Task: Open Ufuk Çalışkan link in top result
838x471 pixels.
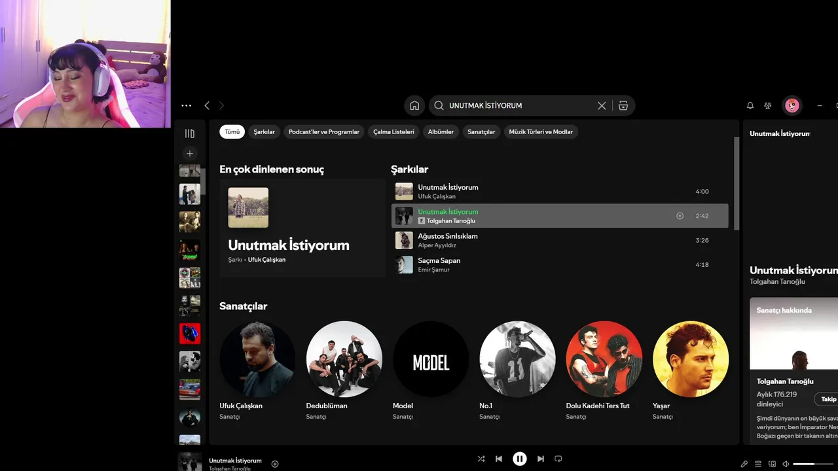Action: click(266, 260)
